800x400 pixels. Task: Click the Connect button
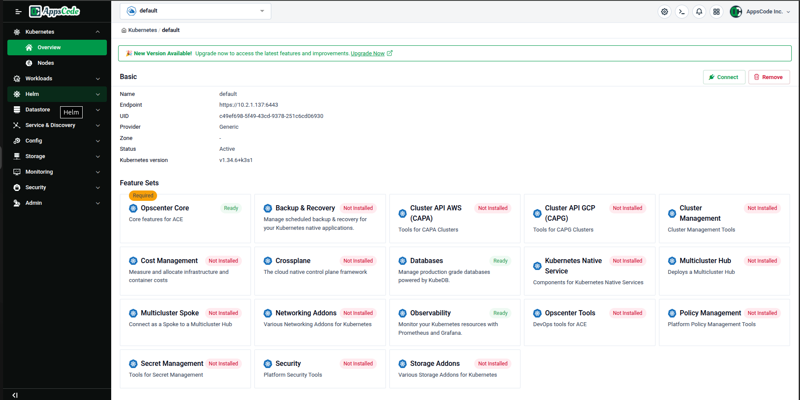click(x=724, y=77)
